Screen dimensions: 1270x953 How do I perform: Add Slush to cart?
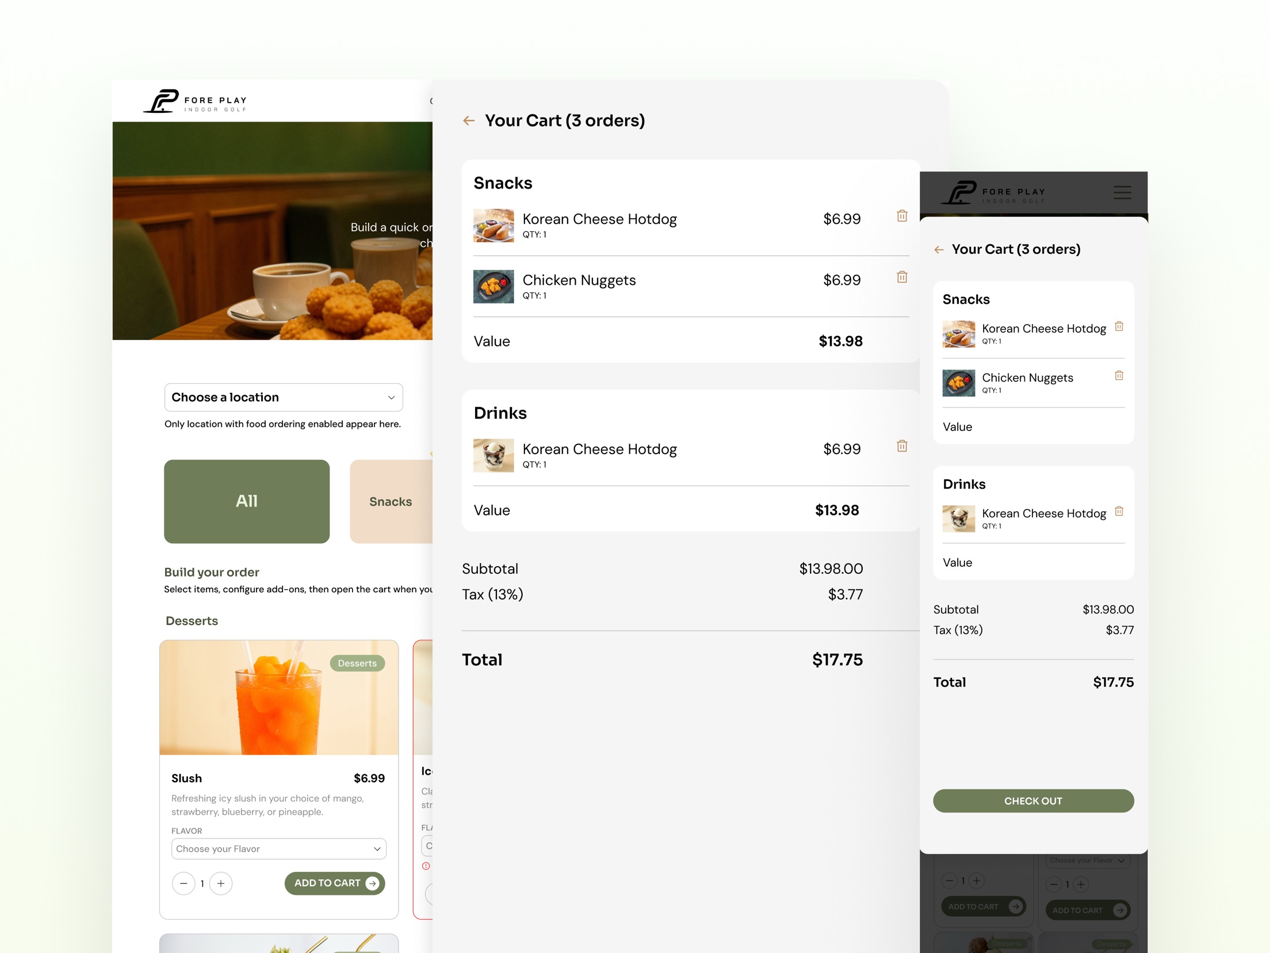point(335,883)
